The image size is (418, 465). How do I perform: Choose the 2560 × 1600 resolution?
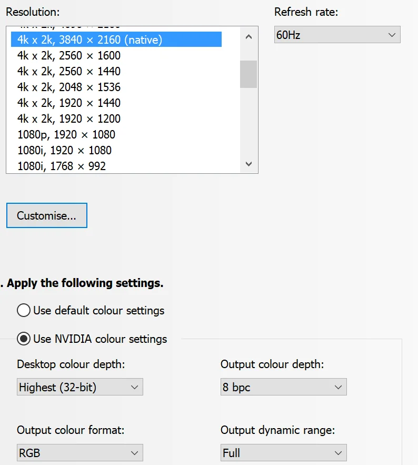(x=116, y=55)
